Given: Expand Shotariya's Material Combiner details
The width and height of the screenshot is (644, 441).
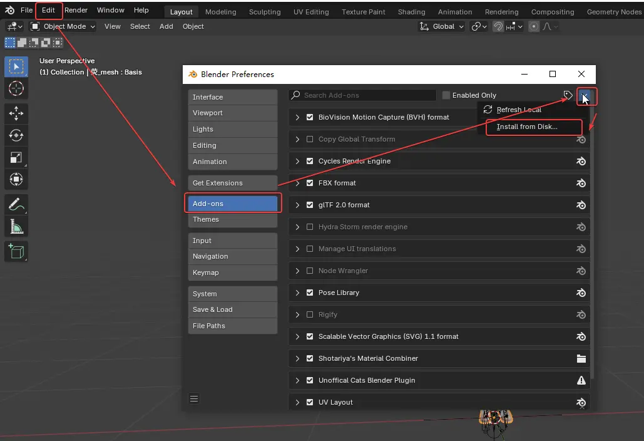Looking at the screenshot, I should pos(297,358).
